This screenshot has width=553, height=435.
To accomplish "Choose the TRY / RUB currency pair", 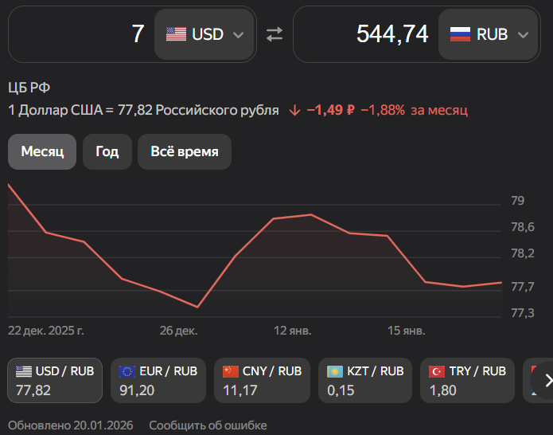I will [469, 380].
